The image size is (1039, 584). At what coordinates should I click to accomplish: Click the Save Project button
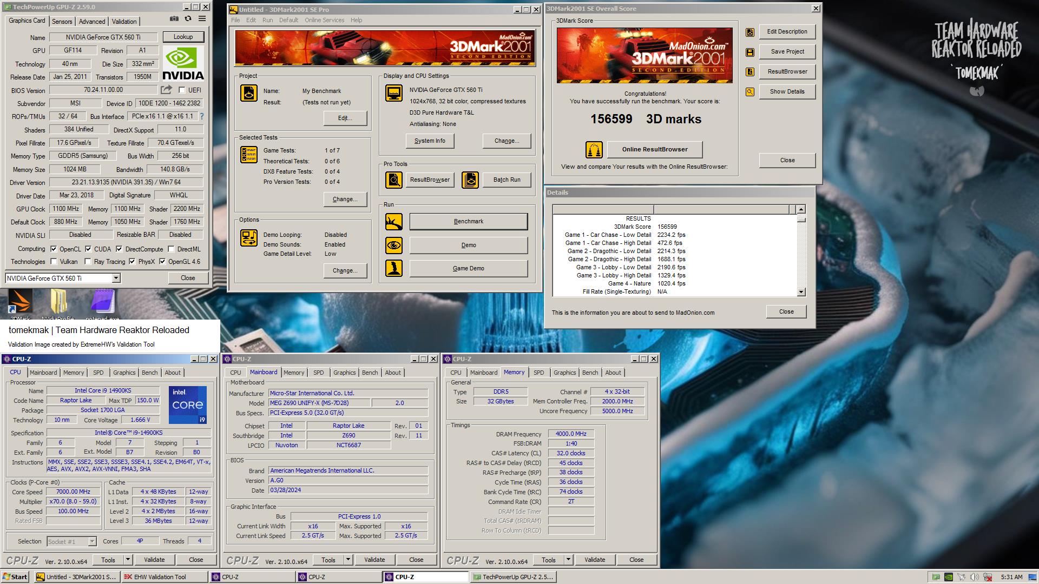[787, 52]
